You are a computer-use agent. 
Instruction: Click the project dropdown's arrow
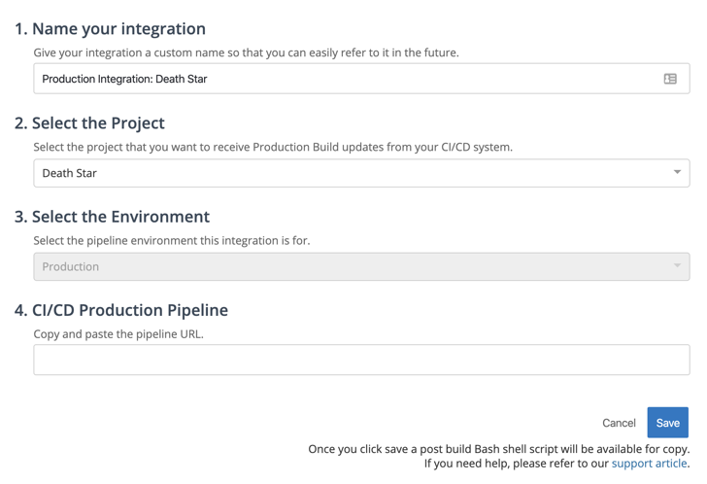point(677,172)
